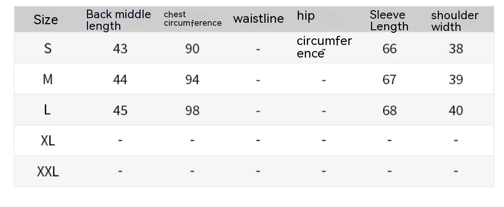Click chest circumference value 90

(192, 48)
